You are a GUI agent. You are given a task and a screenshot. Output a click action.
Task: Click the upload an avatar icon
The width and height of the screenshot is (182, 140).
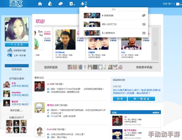click(9, 55)
